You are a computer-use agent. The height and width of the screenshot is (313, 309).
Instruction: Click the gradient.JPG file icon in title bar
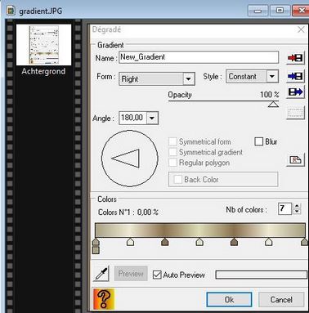click(11, 11)
